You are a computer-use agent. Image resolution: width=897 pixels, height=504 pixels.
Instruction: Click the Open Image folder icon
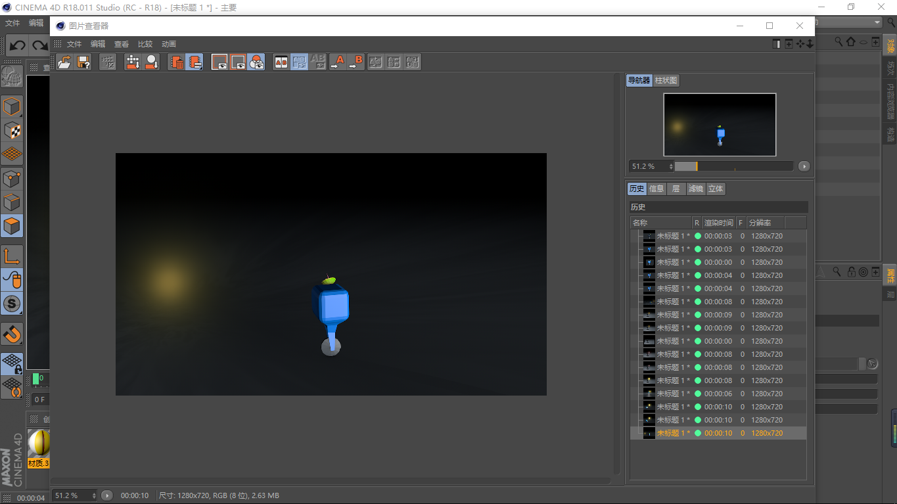click(x=64, y=62)
